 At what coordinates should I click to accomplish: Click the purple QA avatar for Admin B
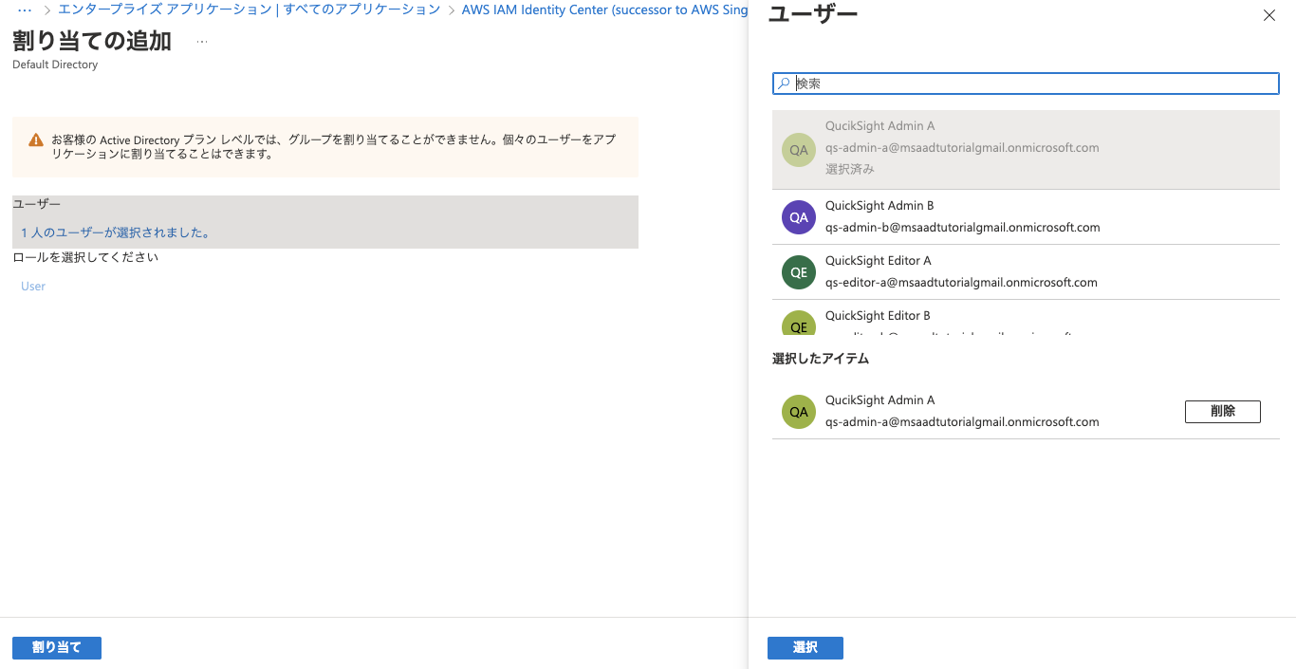click(x=799, y=217)
